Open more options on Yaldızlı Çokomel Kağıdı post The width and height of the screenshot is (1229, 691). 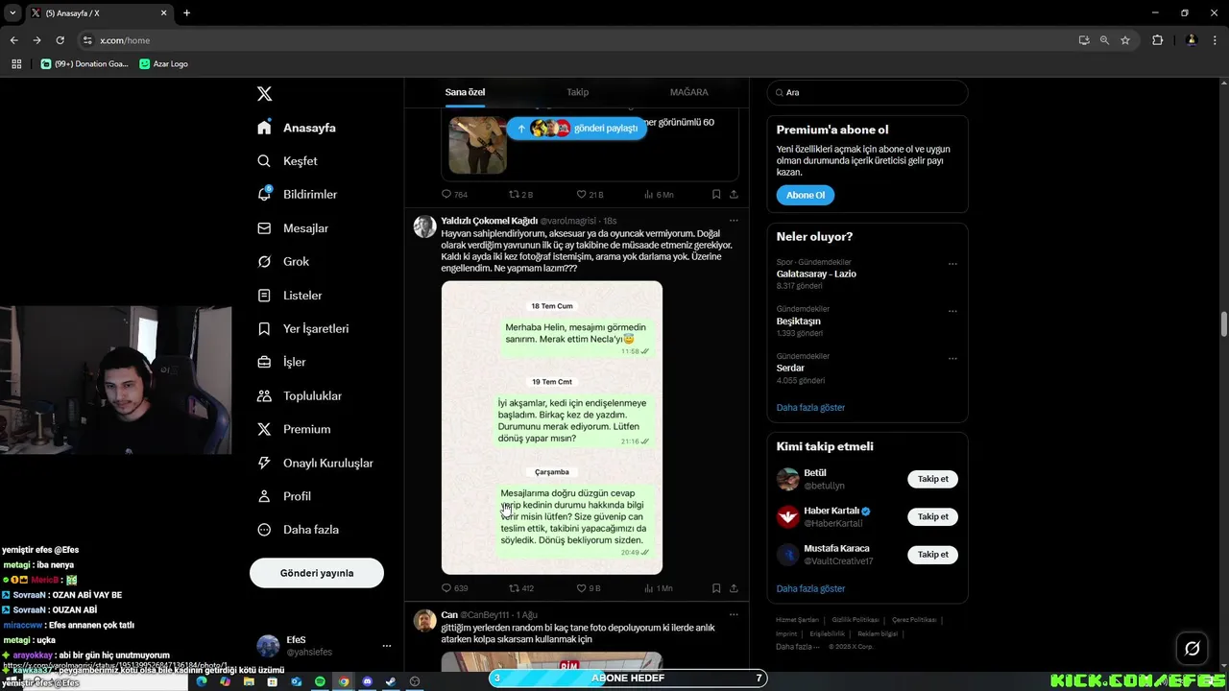(734, 221)
